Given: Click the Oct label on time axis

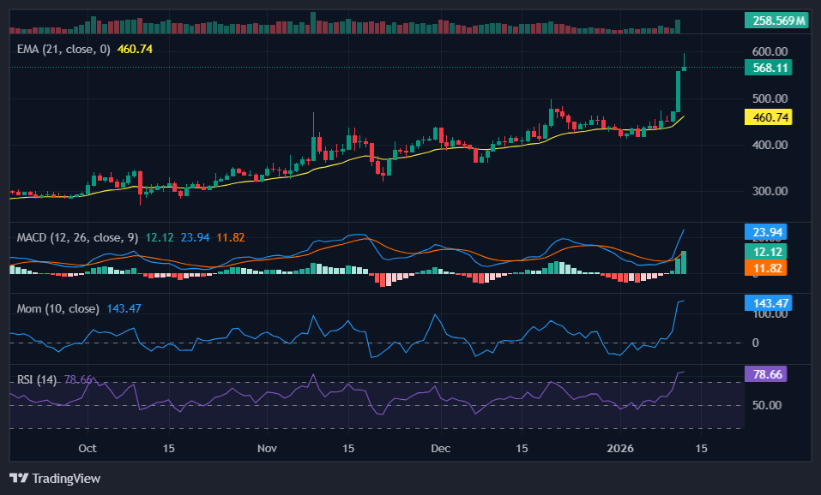Looking at the screenshot, I should coord(87,448).
